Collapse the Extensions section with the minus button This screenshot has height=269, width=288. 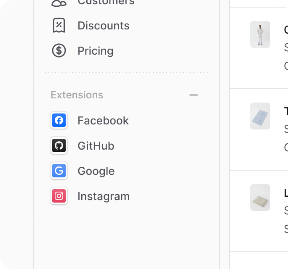(x=194, y=95)
